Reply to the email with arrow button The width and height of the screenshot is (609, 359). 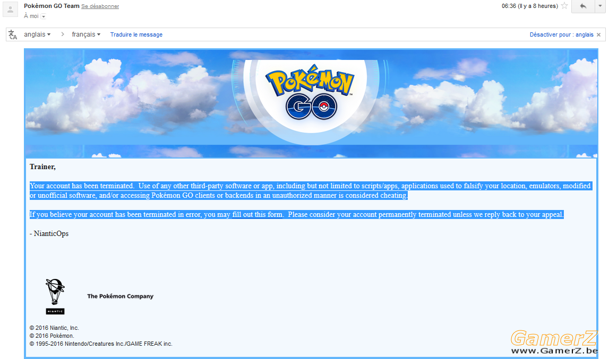click(582, 6)
